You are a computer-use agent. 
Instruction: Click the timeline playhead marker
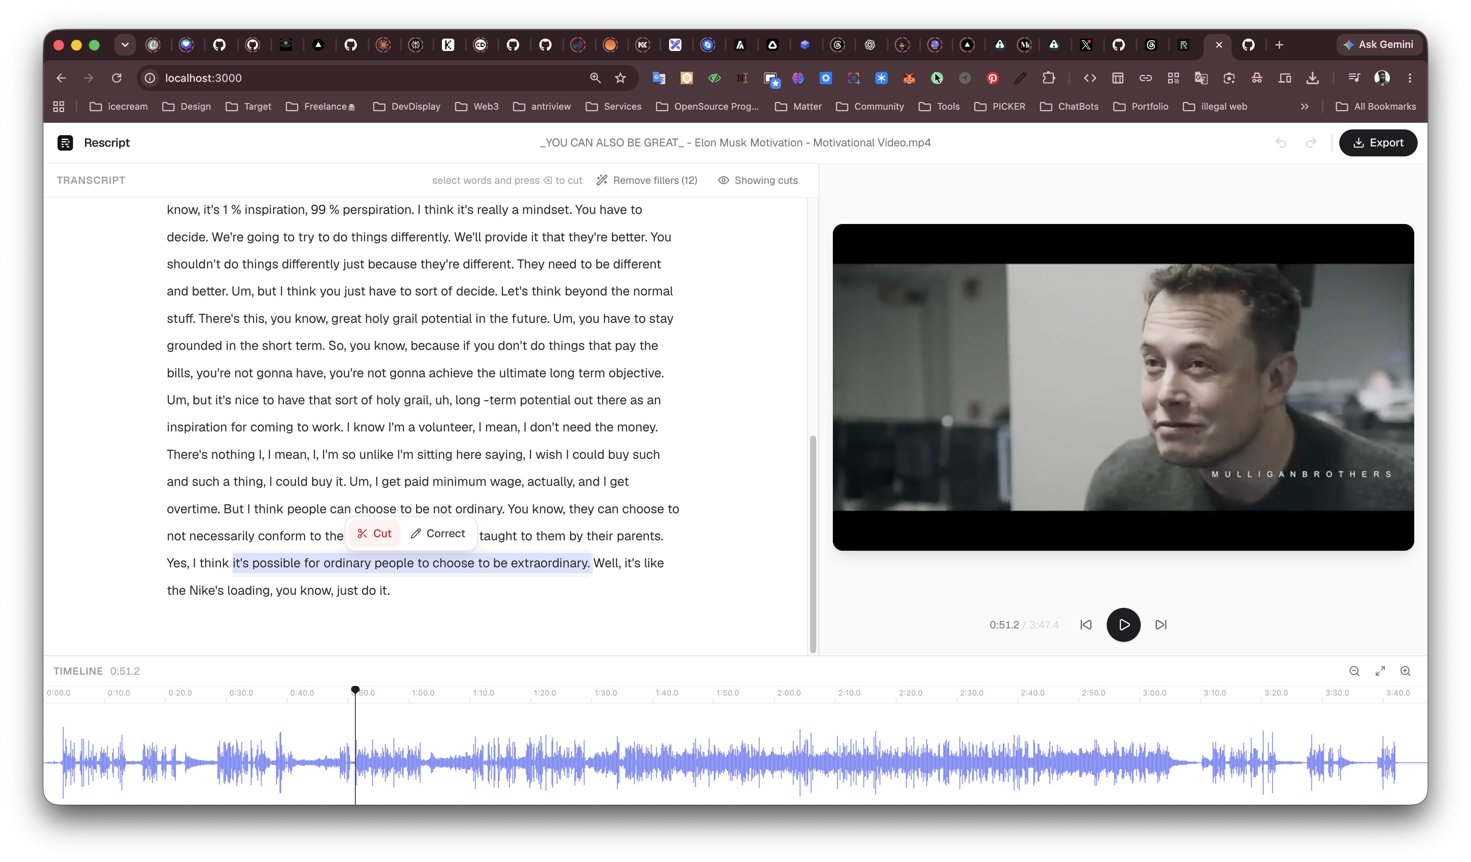(355, 690)
